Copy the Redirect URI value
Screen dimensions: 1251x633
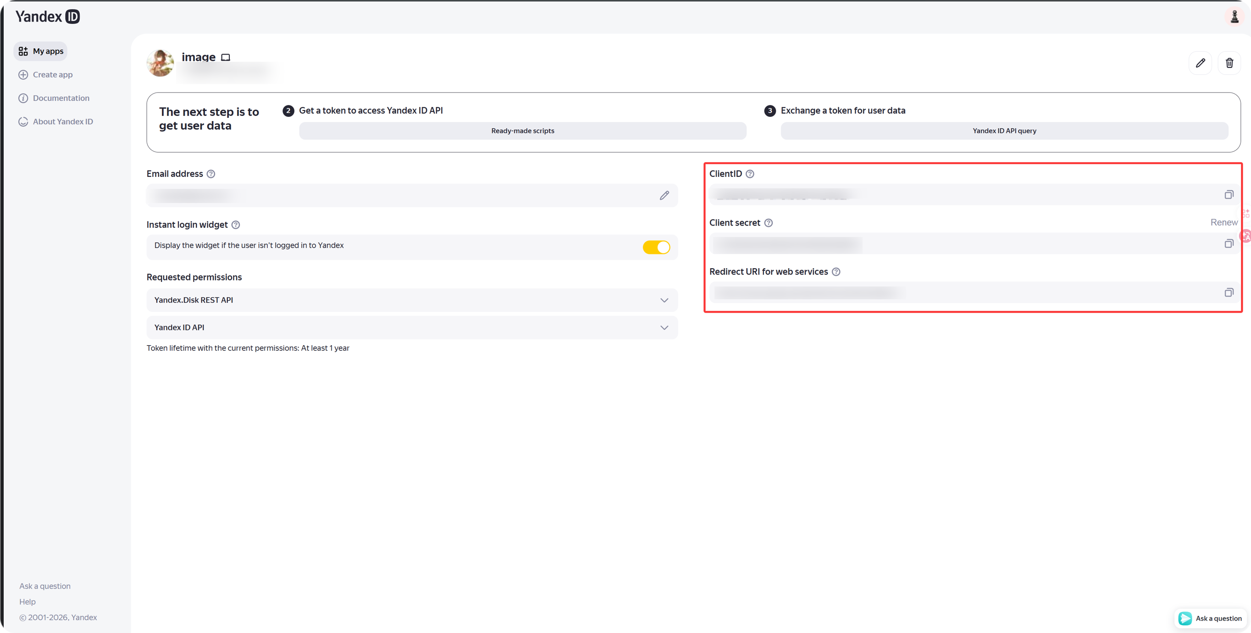(1229, 293)
